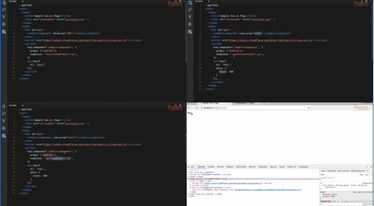Switch to the Audits DevTools tab

282,167
